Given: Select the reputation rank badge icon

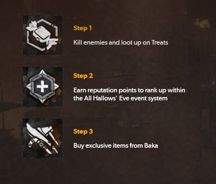Looking at the screenshot, I should tap(42, 87).
